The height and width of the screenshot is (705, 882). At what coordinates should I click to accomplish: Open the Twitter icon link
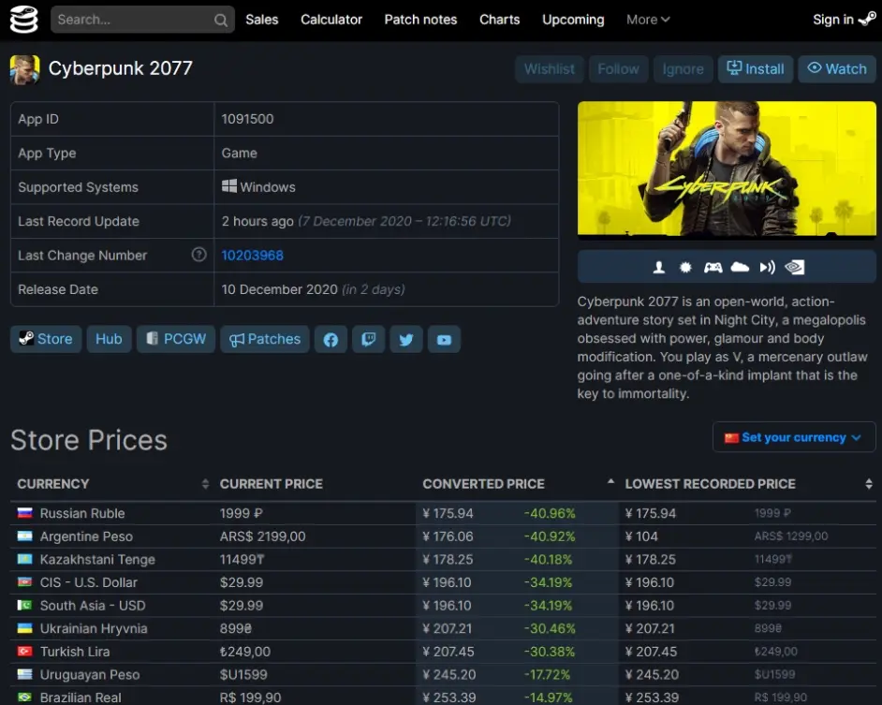406,339
